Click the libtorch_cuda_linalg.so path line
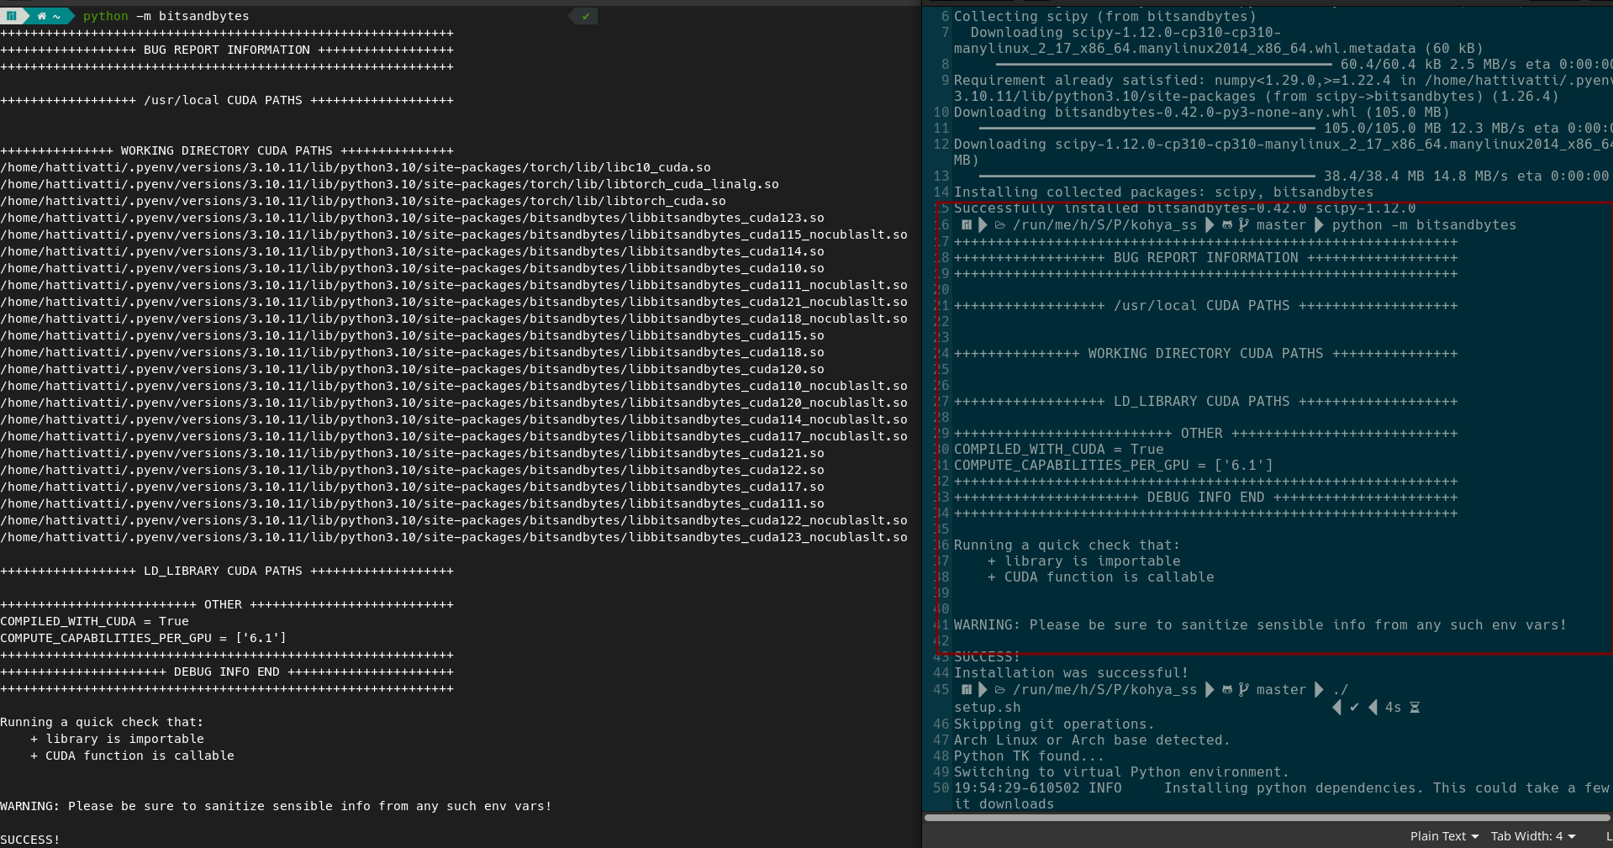The height and width of the screenshot is (848, 1613). (389, 184)
